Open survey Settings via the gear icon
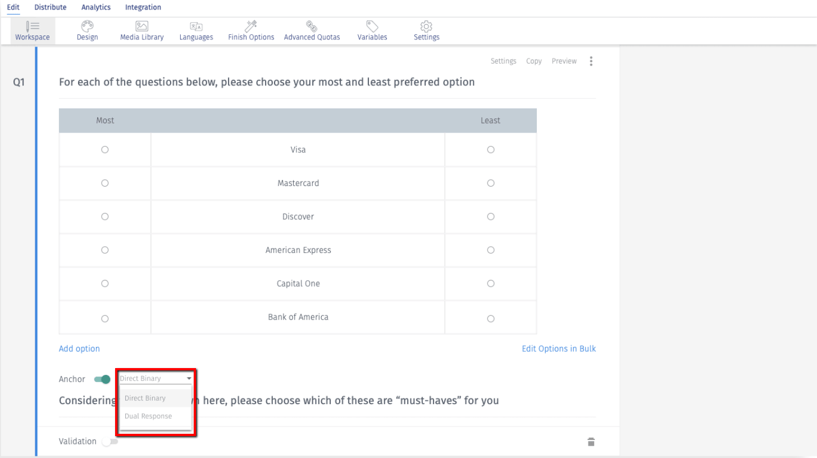 (426, 30)
